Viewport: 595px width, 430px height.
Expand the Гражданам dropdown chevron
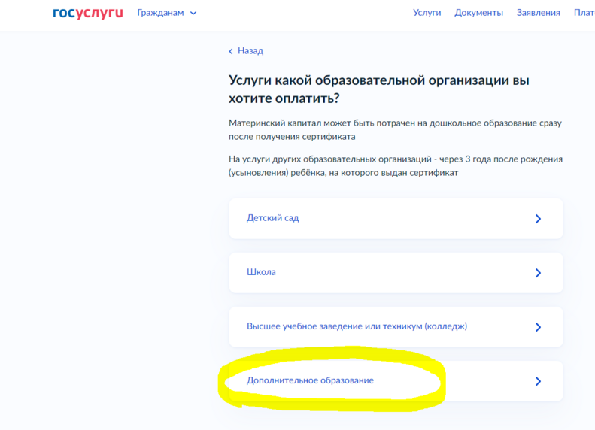point(193,14)
